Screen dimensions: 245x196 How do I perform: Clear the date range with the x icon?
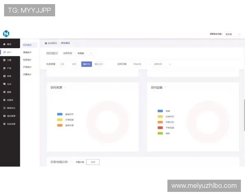coord(170,64)
